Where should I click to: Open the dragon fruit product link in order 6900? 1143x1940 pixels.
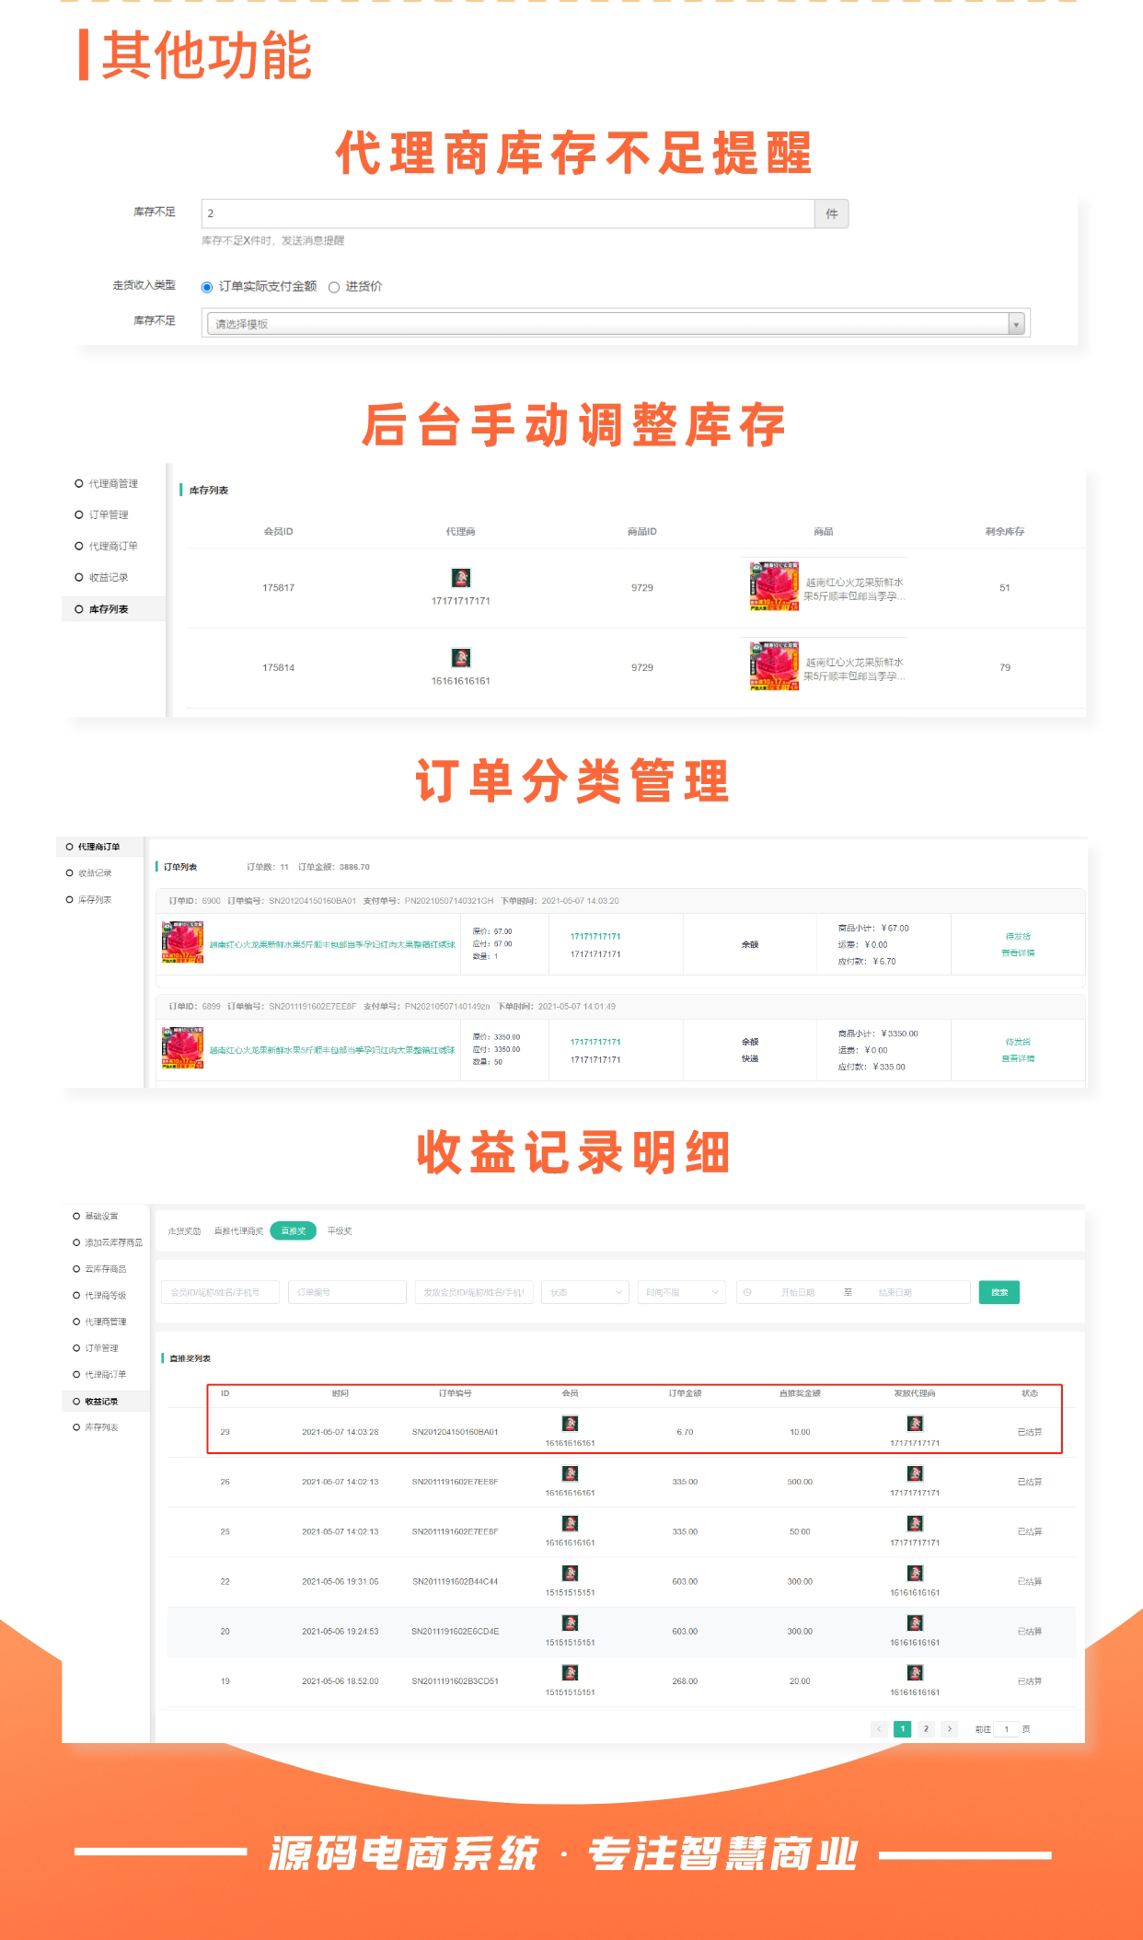coord(332,944)
